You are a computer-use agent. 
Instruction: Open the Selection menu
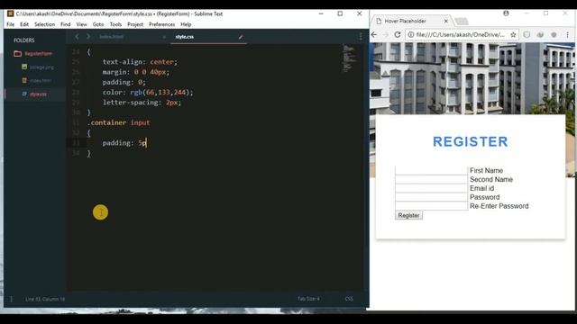point(44,24)
